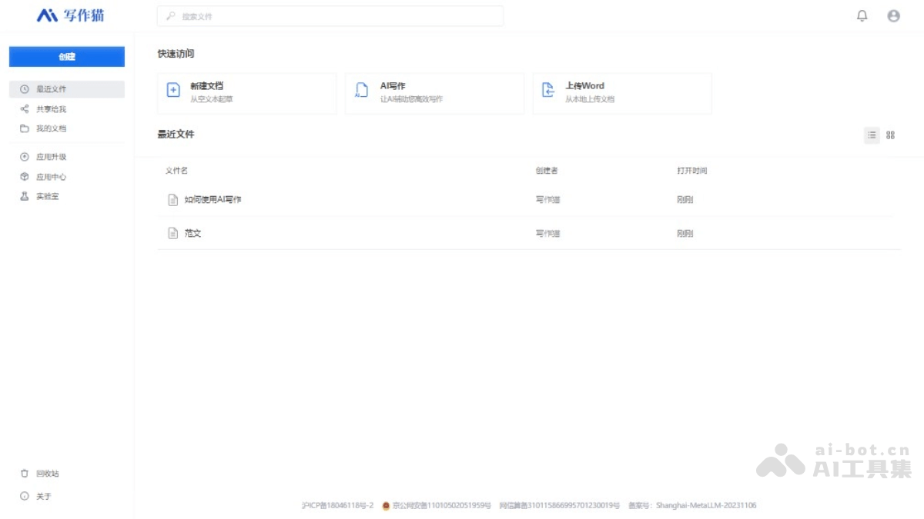This screenshot has height=519, width=924.
Task: Switch to grid view layout
Action: point(890,135)
